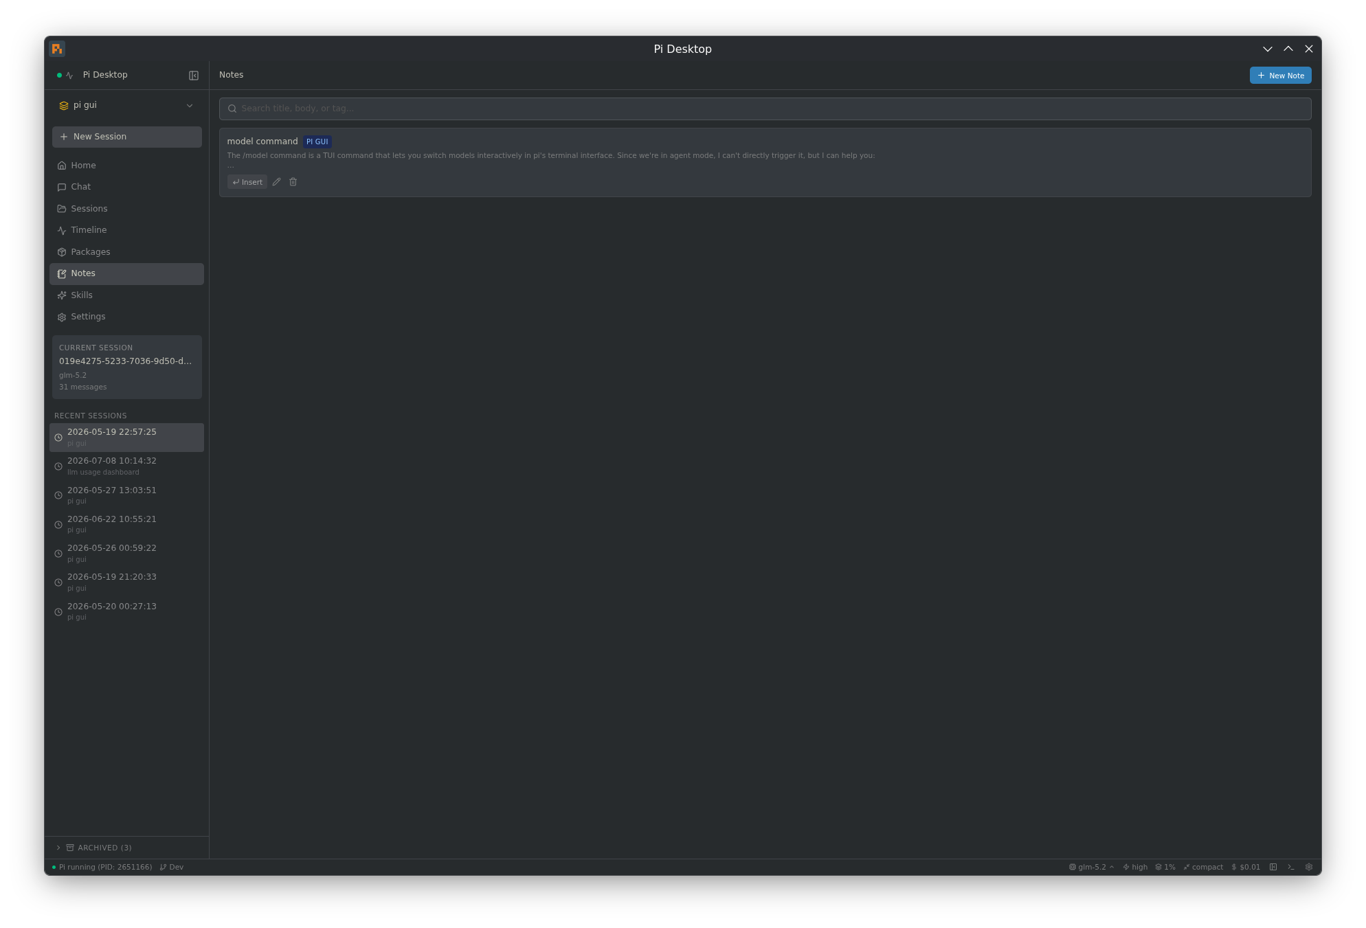
Task: Open the Chat view
Action: pos(126,187)
